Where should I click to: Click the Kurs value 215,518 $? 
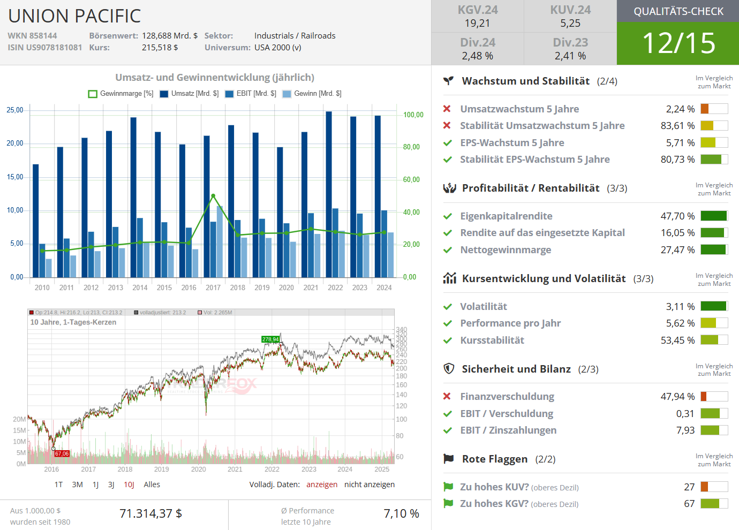tap(160, 48)
